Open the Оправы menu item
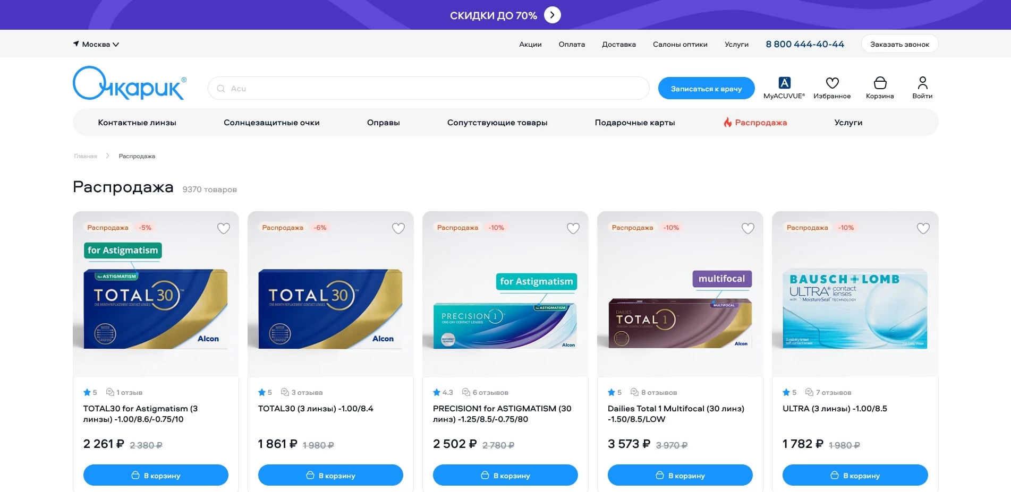The image size is (1011, 492). [x=383, y=123]
